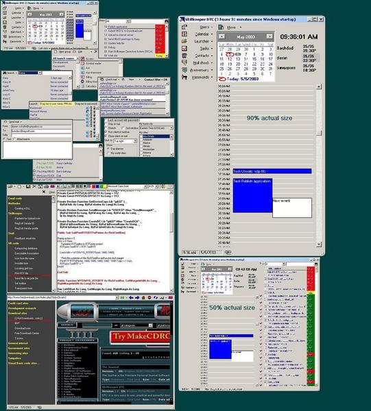This screenshot has height=411, width=371.
Task: Pick yellow color swatch in code editor toolbar
Action: click(105, 186)
